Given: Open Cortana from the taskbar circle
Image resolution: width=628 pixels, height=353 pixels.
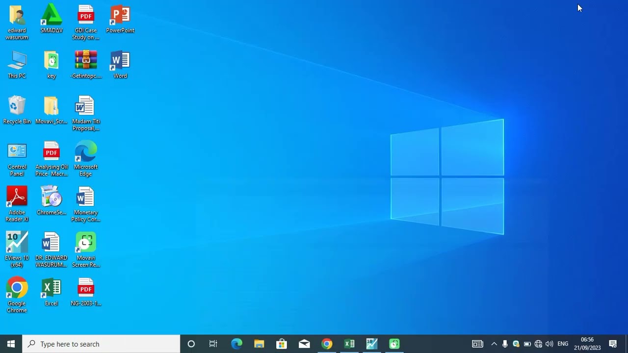Looking at the screenshot, I should pos(191,344).
